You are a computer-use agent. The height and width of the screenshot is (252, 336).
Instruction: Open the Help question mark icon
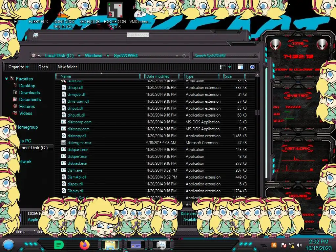coord(252,67)
